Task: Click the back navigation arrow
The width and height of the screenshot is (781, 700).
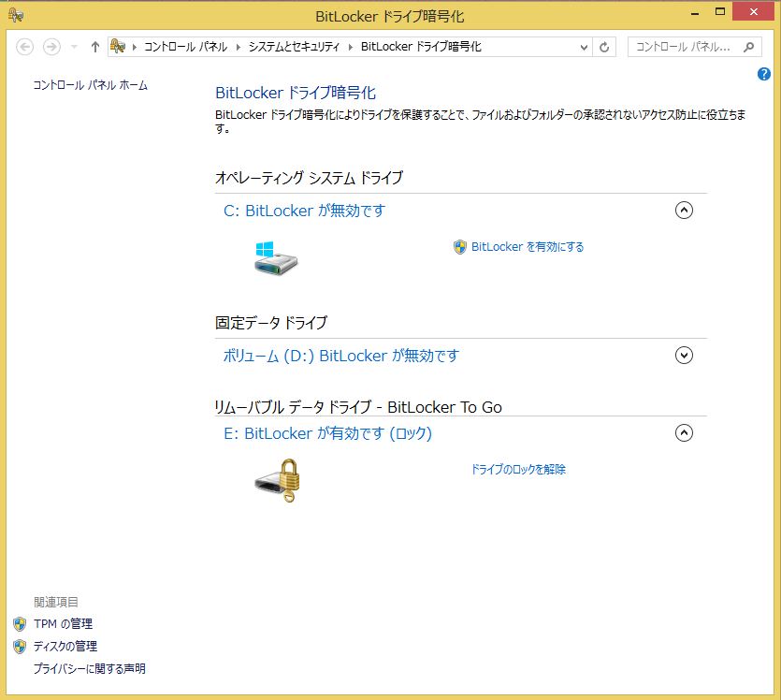Action: pyautogui.click(x=24, y=47)
